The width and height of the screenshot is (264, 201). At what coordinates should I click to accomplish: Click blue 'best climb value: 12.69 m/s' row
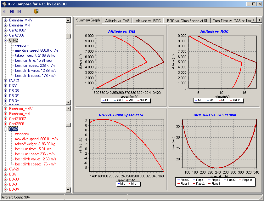36,71
